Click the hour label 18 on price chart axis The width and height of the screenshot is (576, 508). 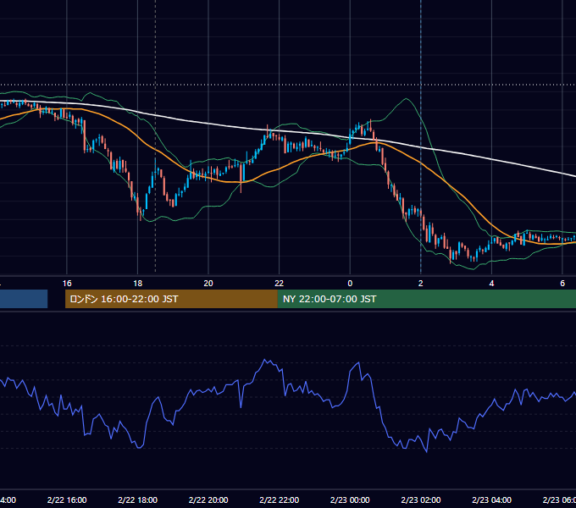tap(138, 284)
